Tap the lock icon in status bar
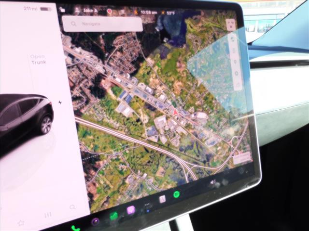The width and height of the screenshot is (309, 231). (x=62, y=10)
